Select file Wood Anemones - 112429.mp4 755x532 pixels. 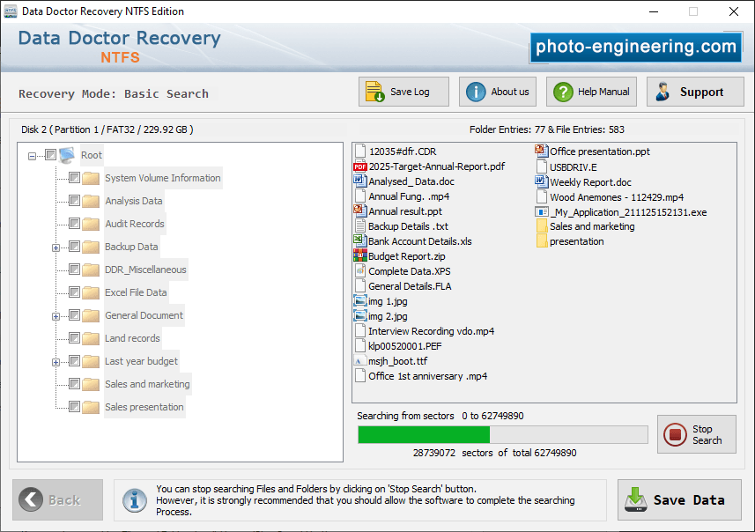point(617,197)
